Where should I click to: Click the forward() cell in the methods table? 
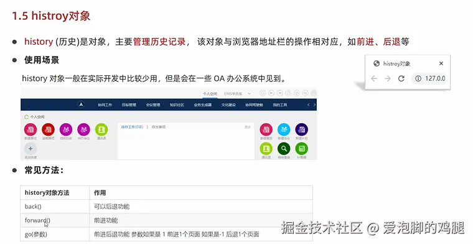[x=55, y=220]
